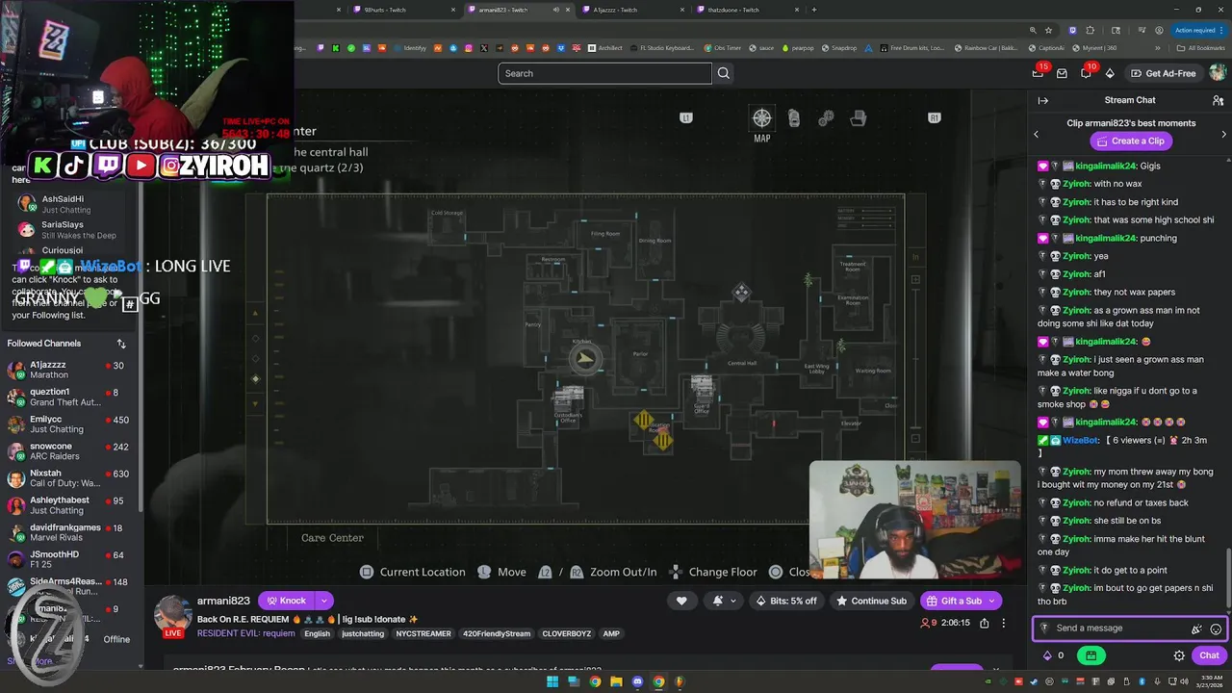The width and height of the screenshot is (1232, 693).
Task: Send message with the Chat button
Action: (x=1209, y=655)
